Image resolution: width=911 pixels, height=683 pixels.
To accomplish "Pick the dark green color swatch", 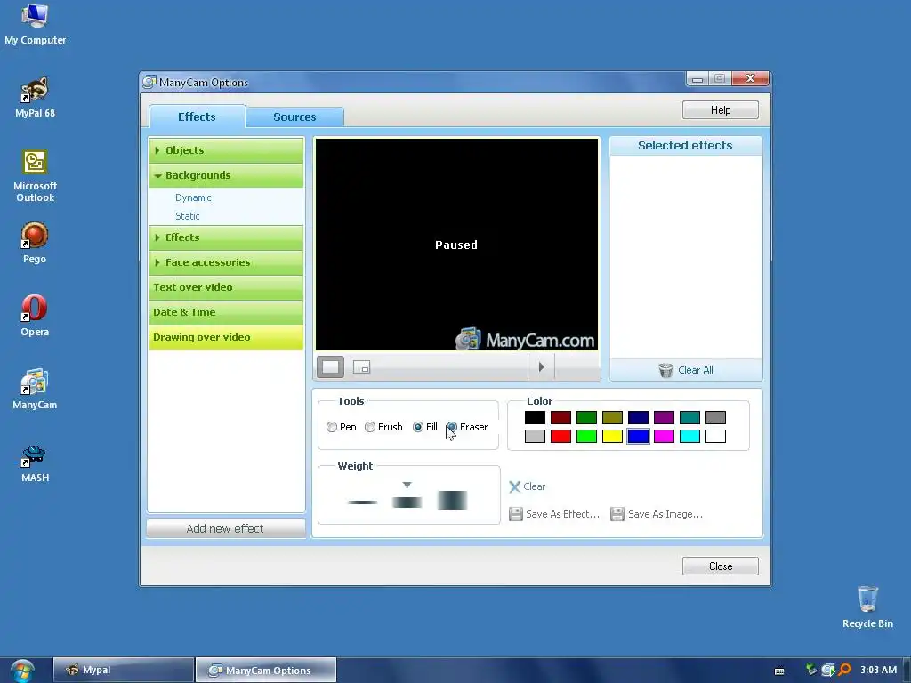I will (586, 418).
